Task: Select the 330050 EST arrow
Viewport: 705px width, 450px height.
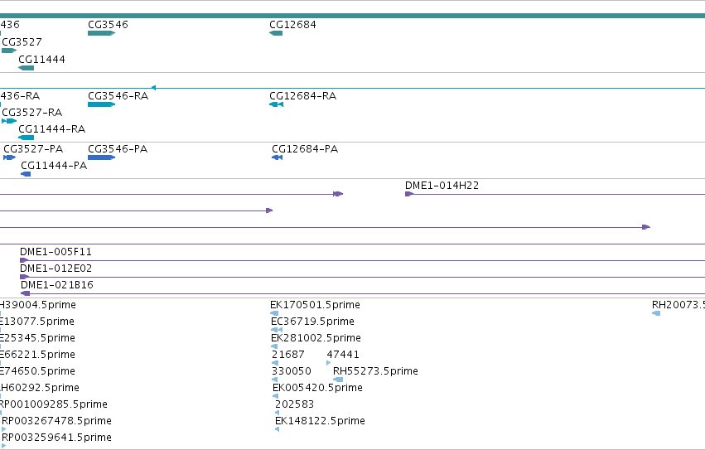Action: pyautogui.click(x=275, y=380)
